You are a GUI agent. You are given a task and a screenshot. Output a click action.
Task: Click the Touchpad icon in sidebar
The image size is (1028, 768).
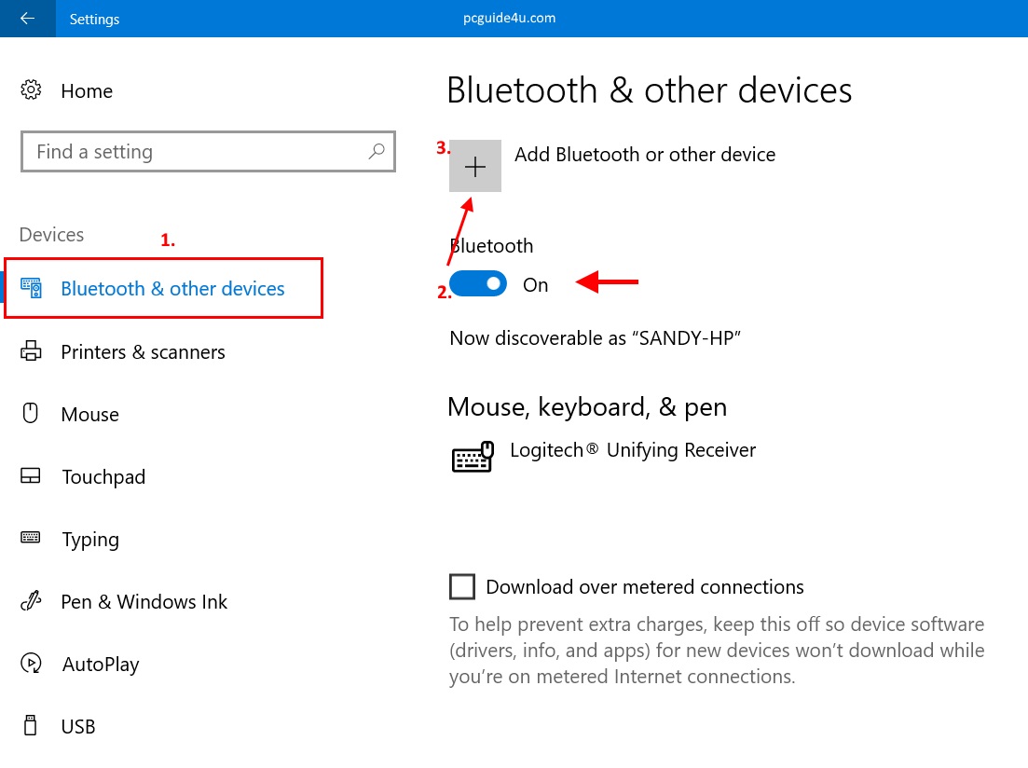pos(31,476)
